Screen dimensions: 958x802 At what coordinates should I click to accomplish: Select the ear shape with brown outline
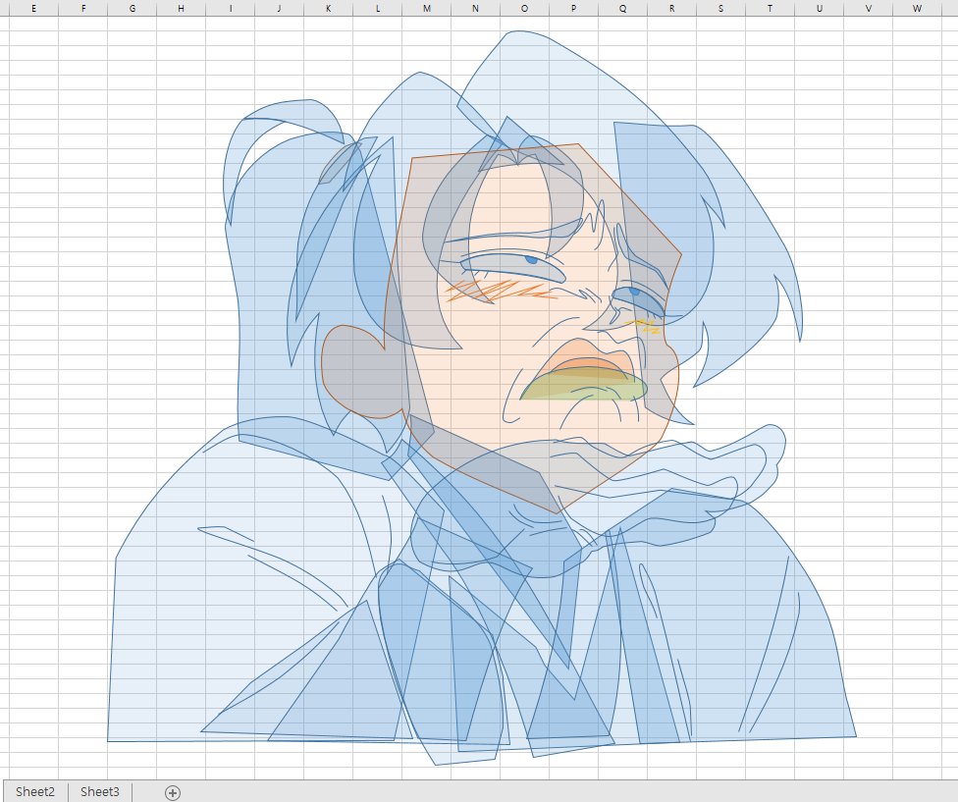pyautogui.click(x=360, y=371)
